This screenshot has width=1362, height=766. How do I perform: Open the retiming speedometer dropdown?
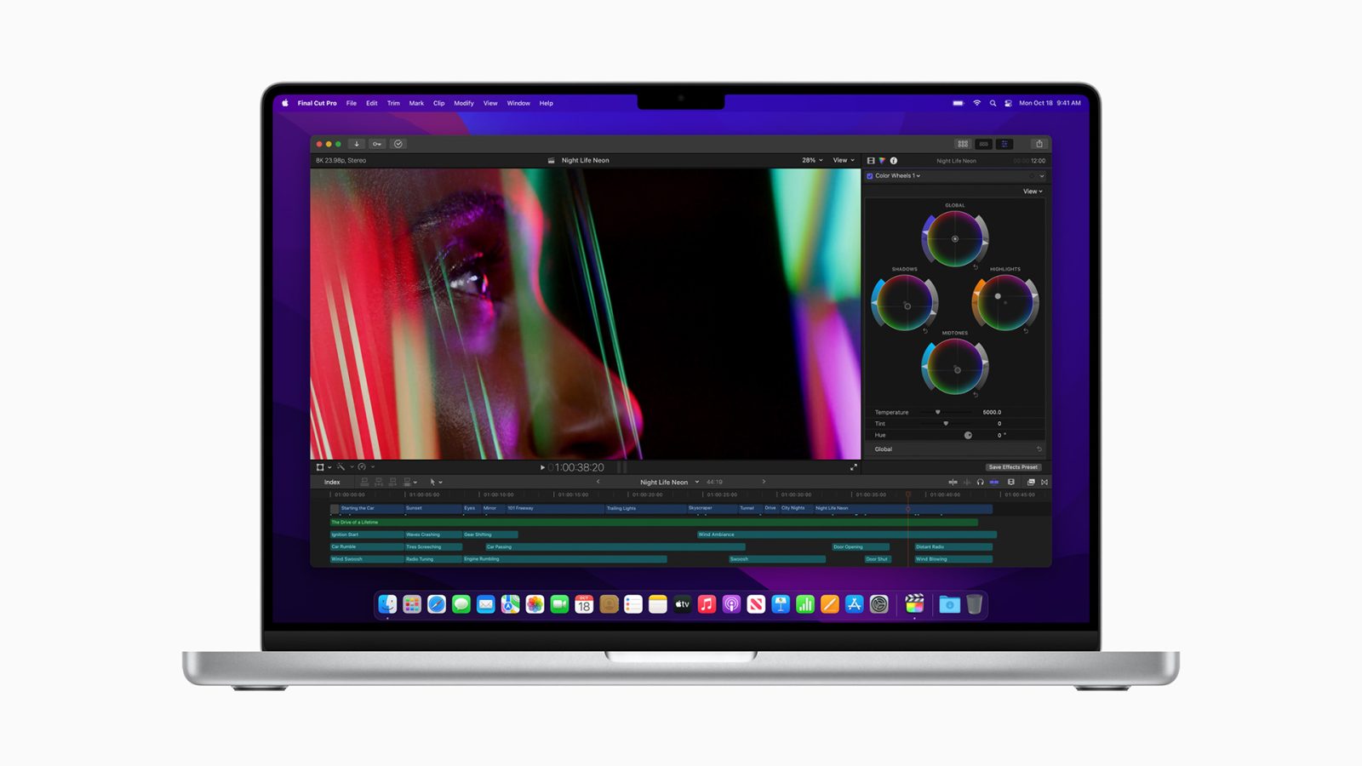tap(366, 466)
